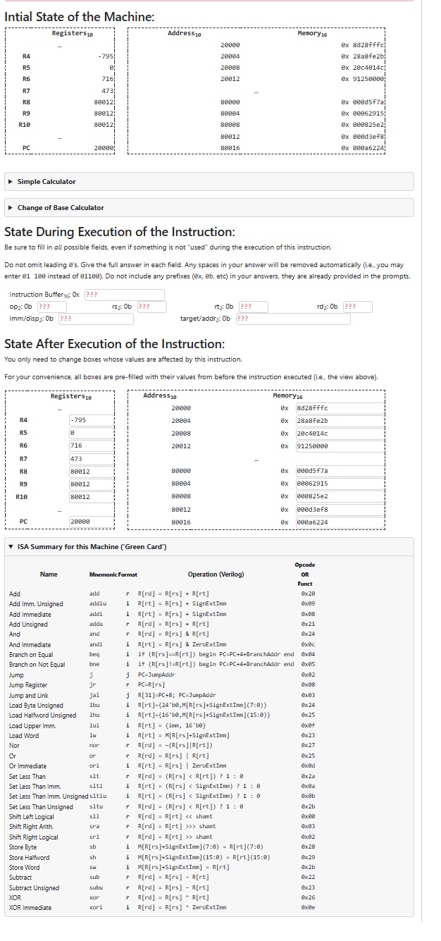This screenshot has height=941, width=441.
Task: Click the operation 'PC=R[rs]' for Jump Register
Action: coord(151,684)
